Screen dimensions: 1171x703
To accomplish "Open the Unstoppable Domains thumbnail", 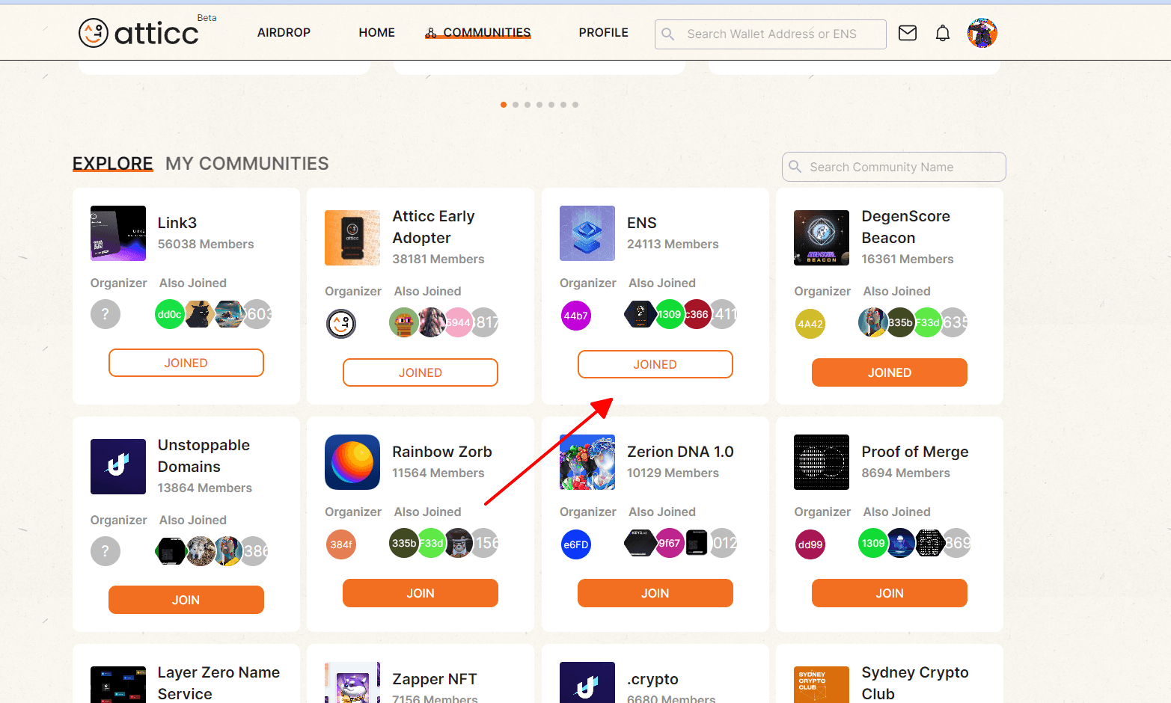I will pos(118,467).
